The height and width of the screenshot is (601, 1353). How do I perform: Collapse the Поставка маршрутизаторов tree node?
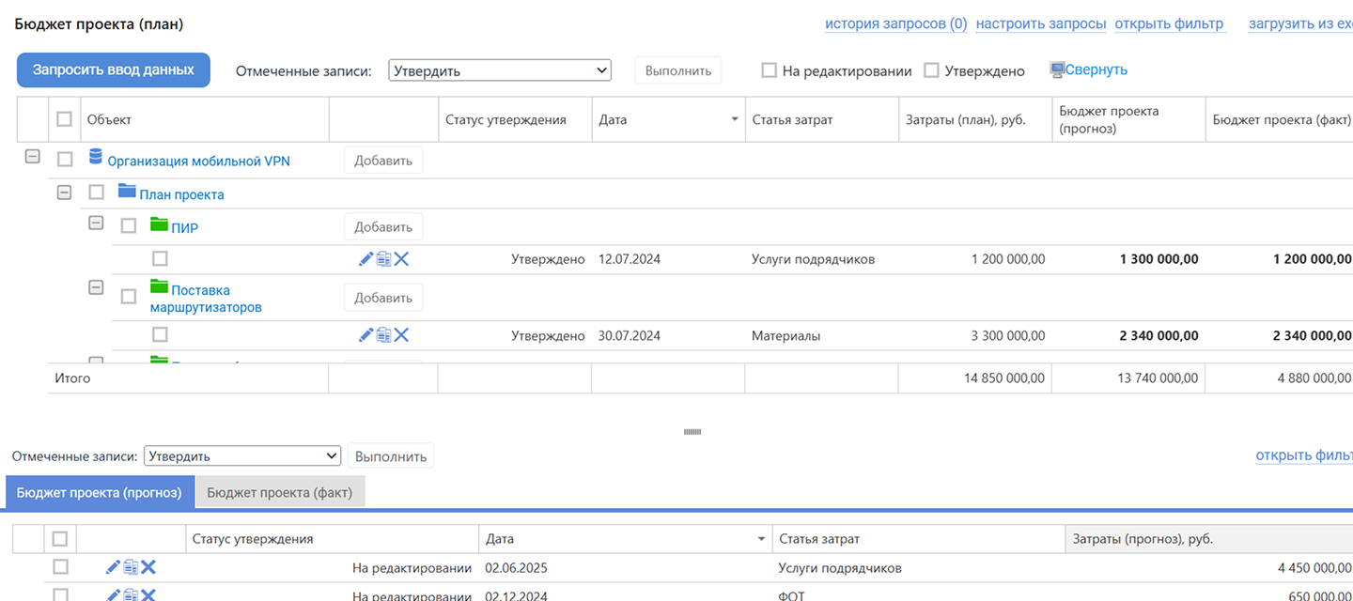96,287
